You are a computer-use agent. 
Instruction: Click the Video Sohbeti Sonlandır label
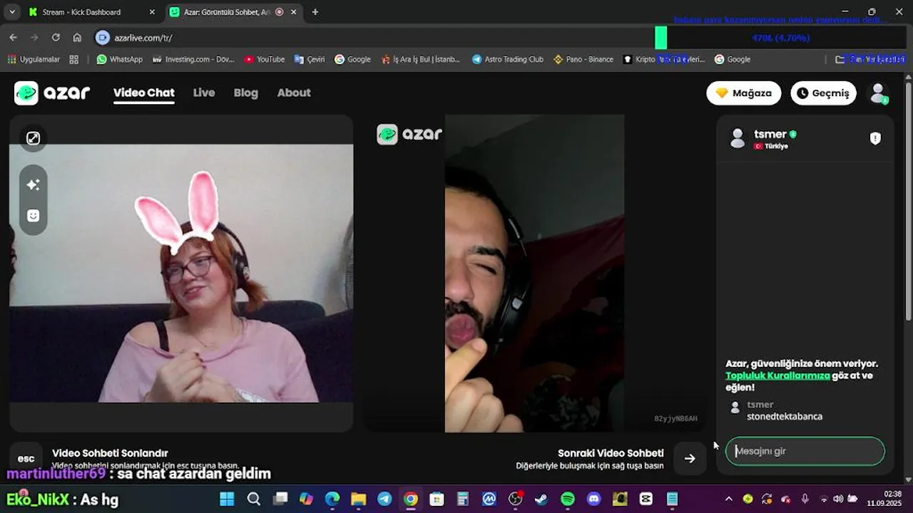[x=110, y=453]
